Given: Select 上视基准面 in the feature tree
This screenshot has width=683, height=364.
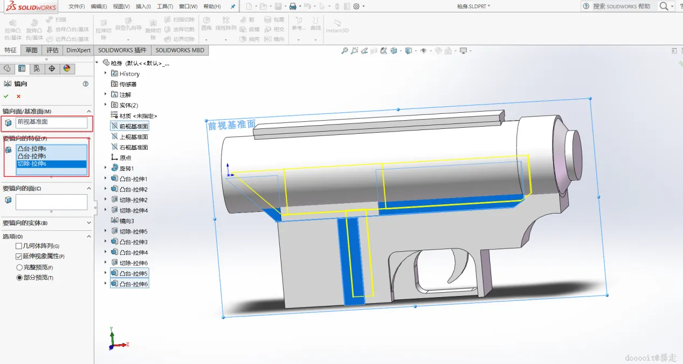Looking at the screenshot, I should [x=134, y=137].
